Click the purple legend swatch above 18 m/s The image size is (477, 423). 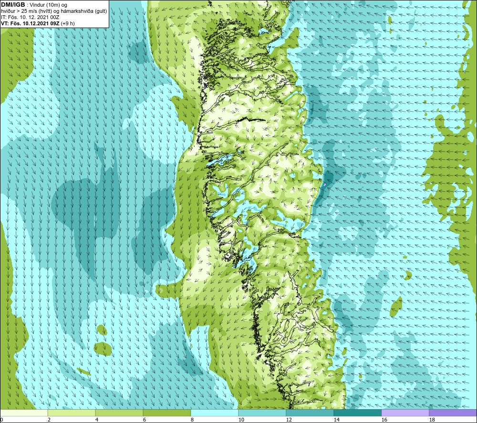pos(453,413)
